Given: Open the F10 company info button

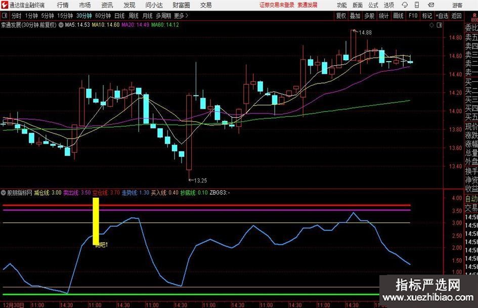Looking at the screenshot, I should coord(413,16).
